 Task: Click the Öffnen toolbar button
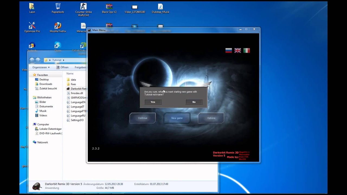pos(62,67)
